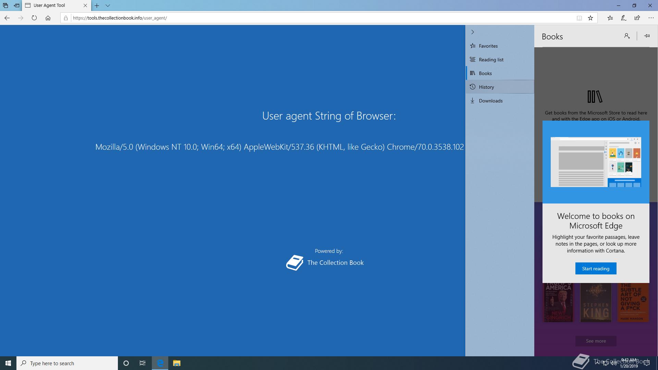
Task: Open File Explorer from taskbar
Action: tap(176, 363)
